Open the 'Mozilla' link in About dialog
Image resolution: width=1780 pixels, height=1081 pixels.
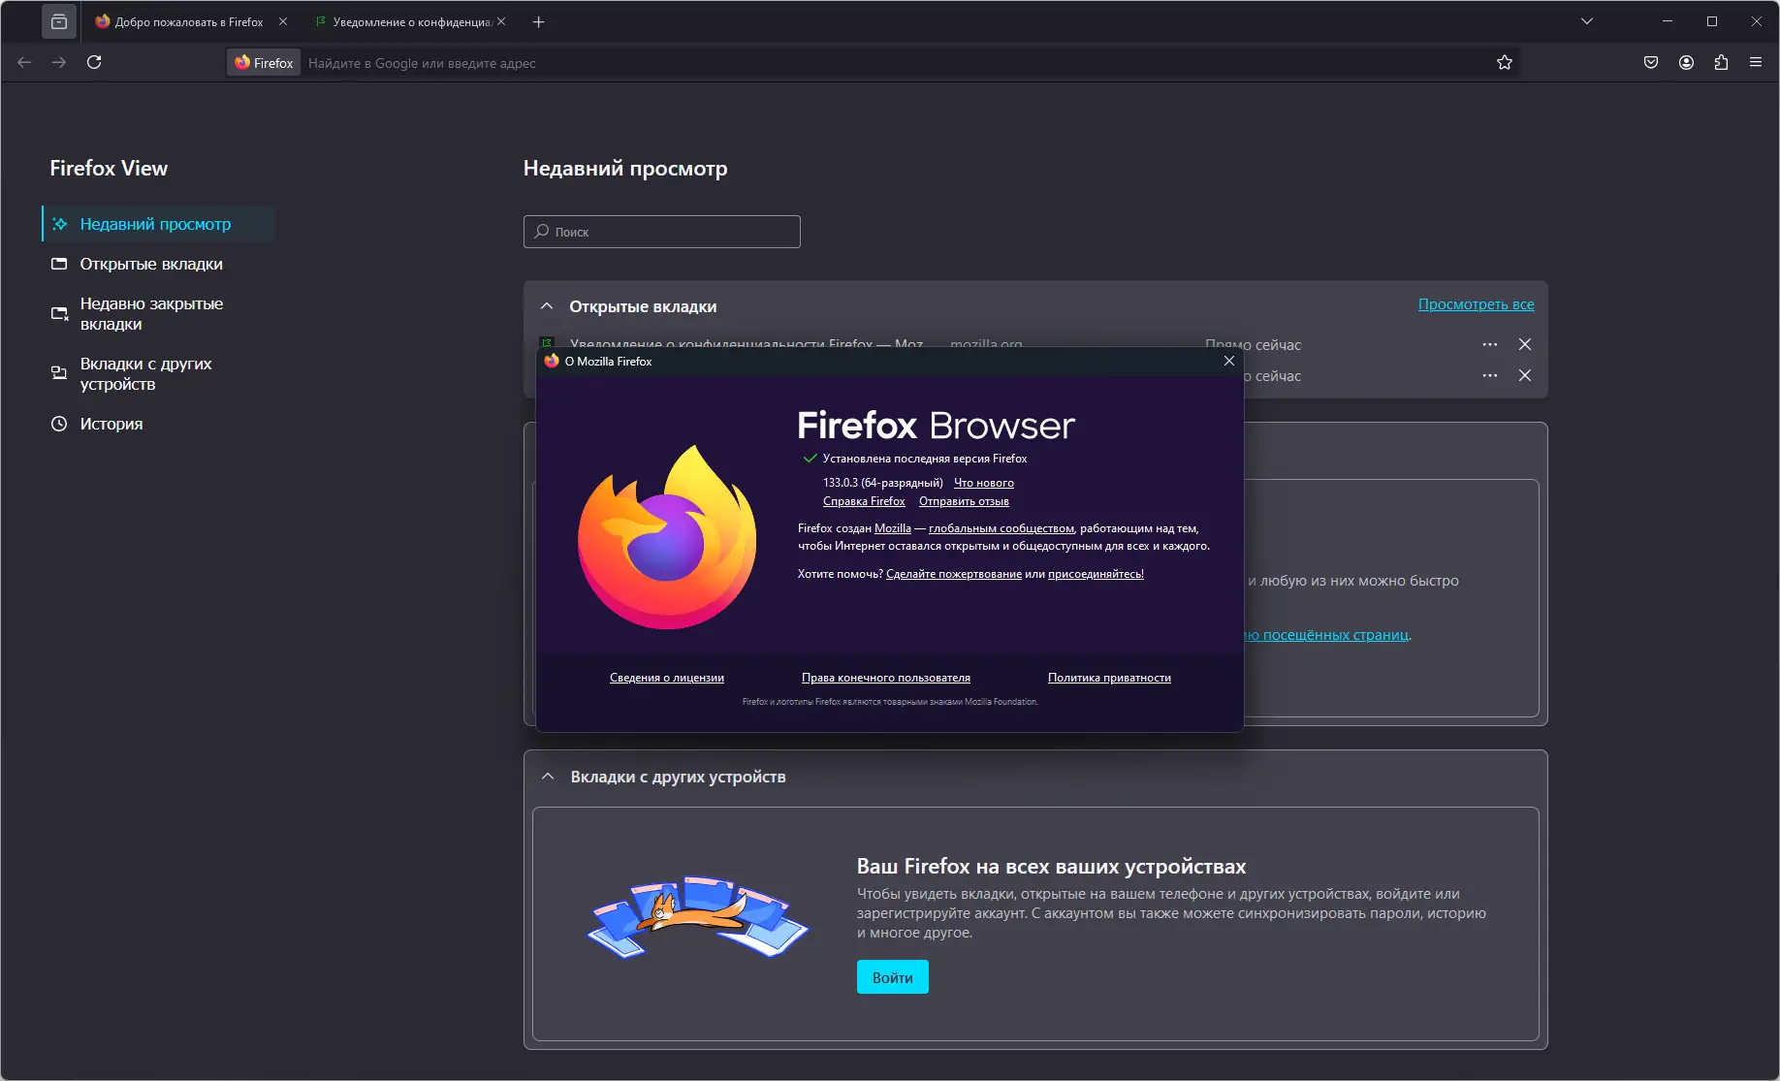click(893, 528)
